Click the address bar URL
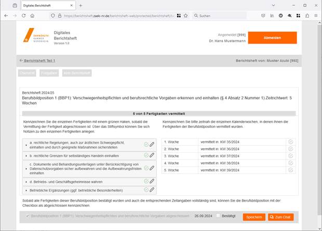The height and width of the screenshot is (231, 322). coord(119,16)
